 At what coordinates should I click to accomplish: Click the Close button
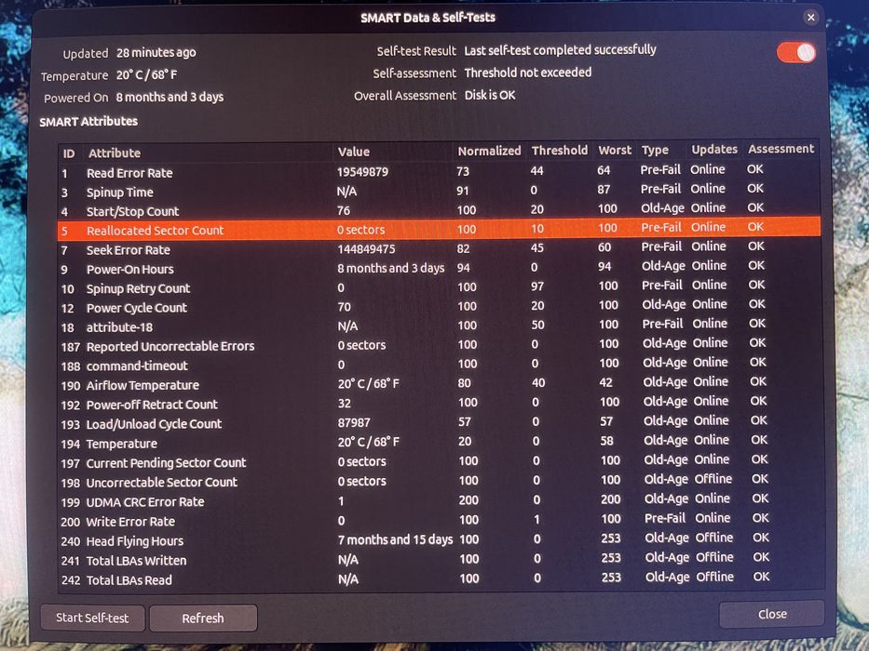[x=772, y=614]
